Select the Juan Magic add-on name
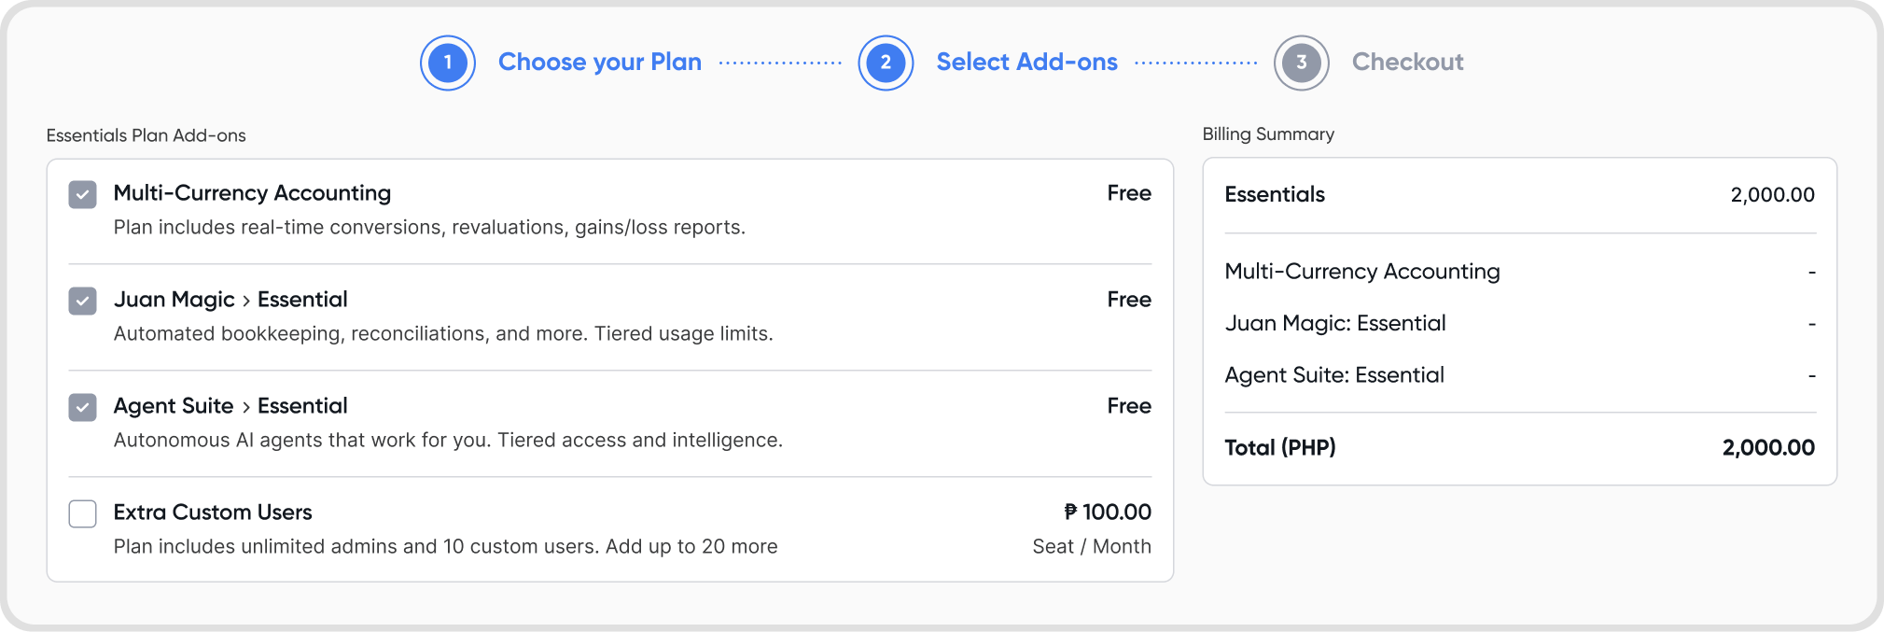Screen dimensions: 1884x632 [174, 300]
